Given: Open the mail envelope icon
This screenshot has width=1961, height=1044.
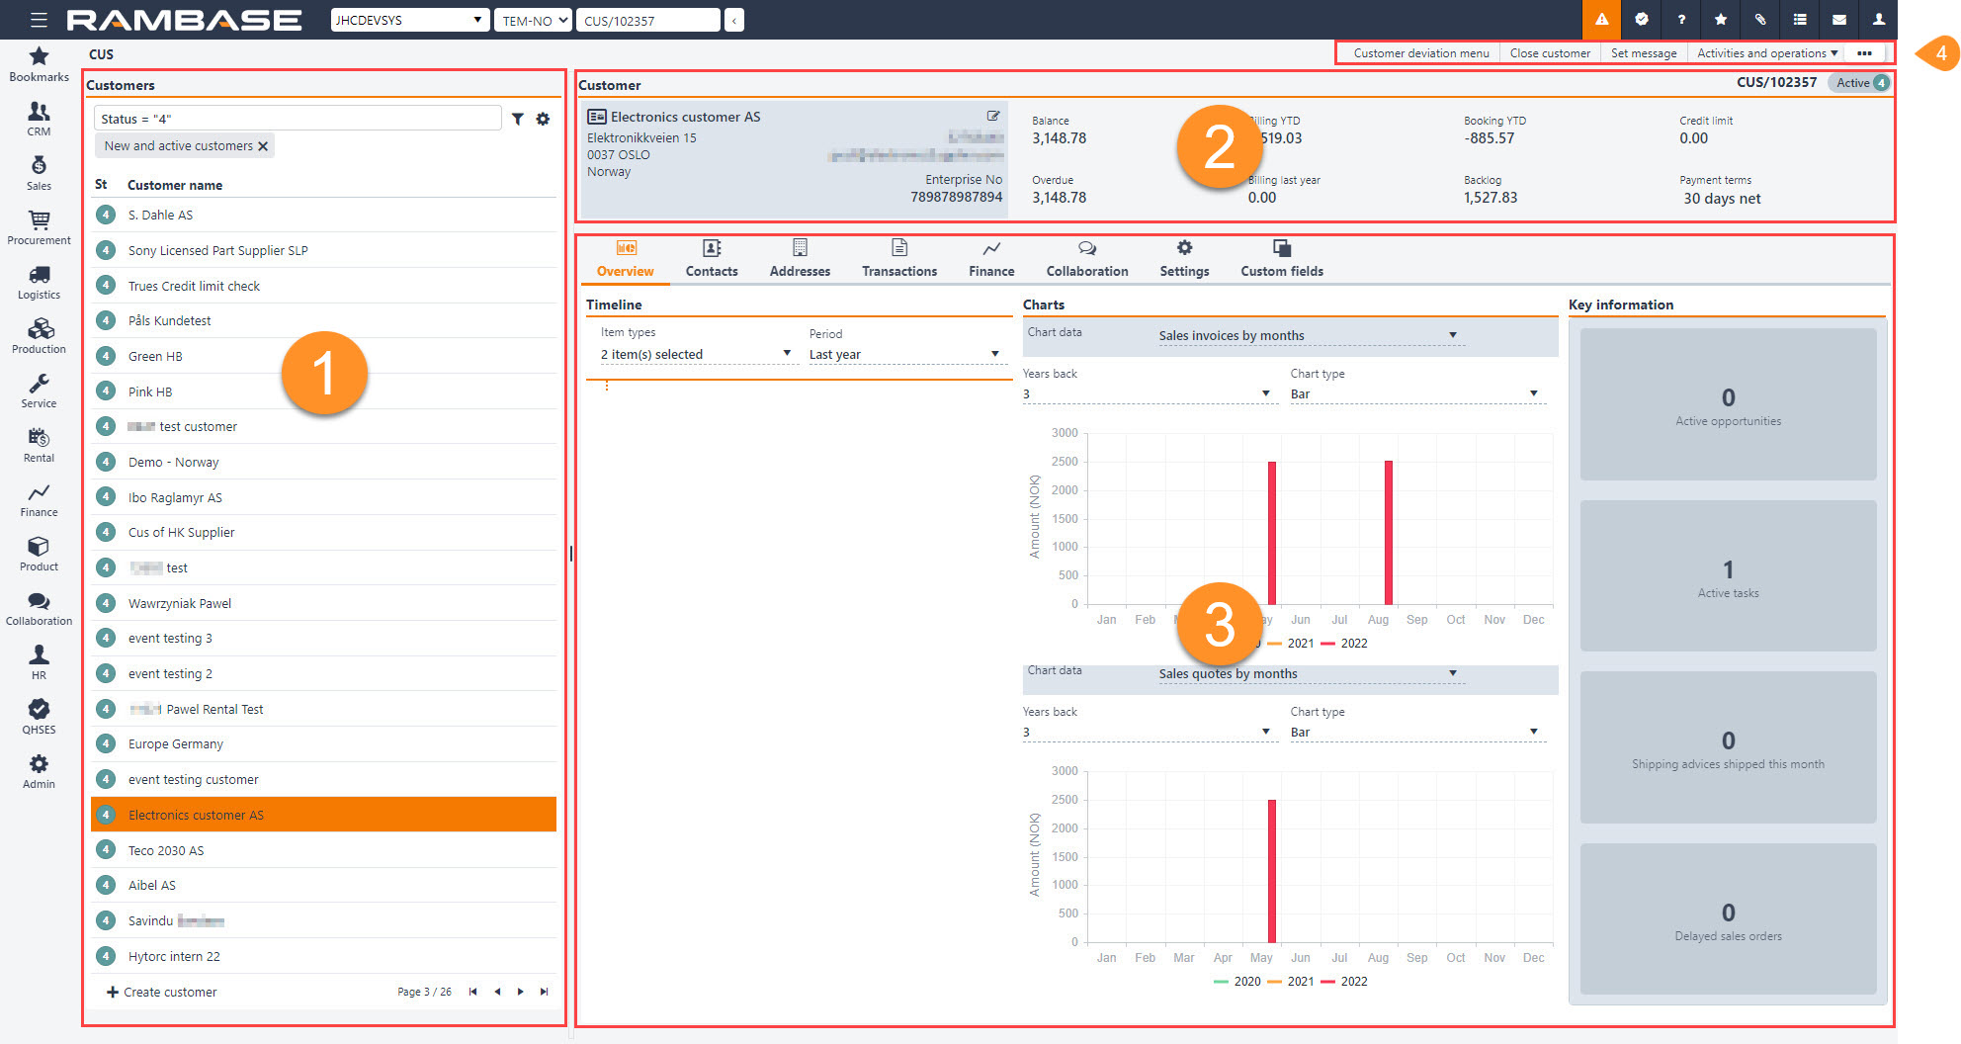Looking at the screenshot, I should 1838,20.
